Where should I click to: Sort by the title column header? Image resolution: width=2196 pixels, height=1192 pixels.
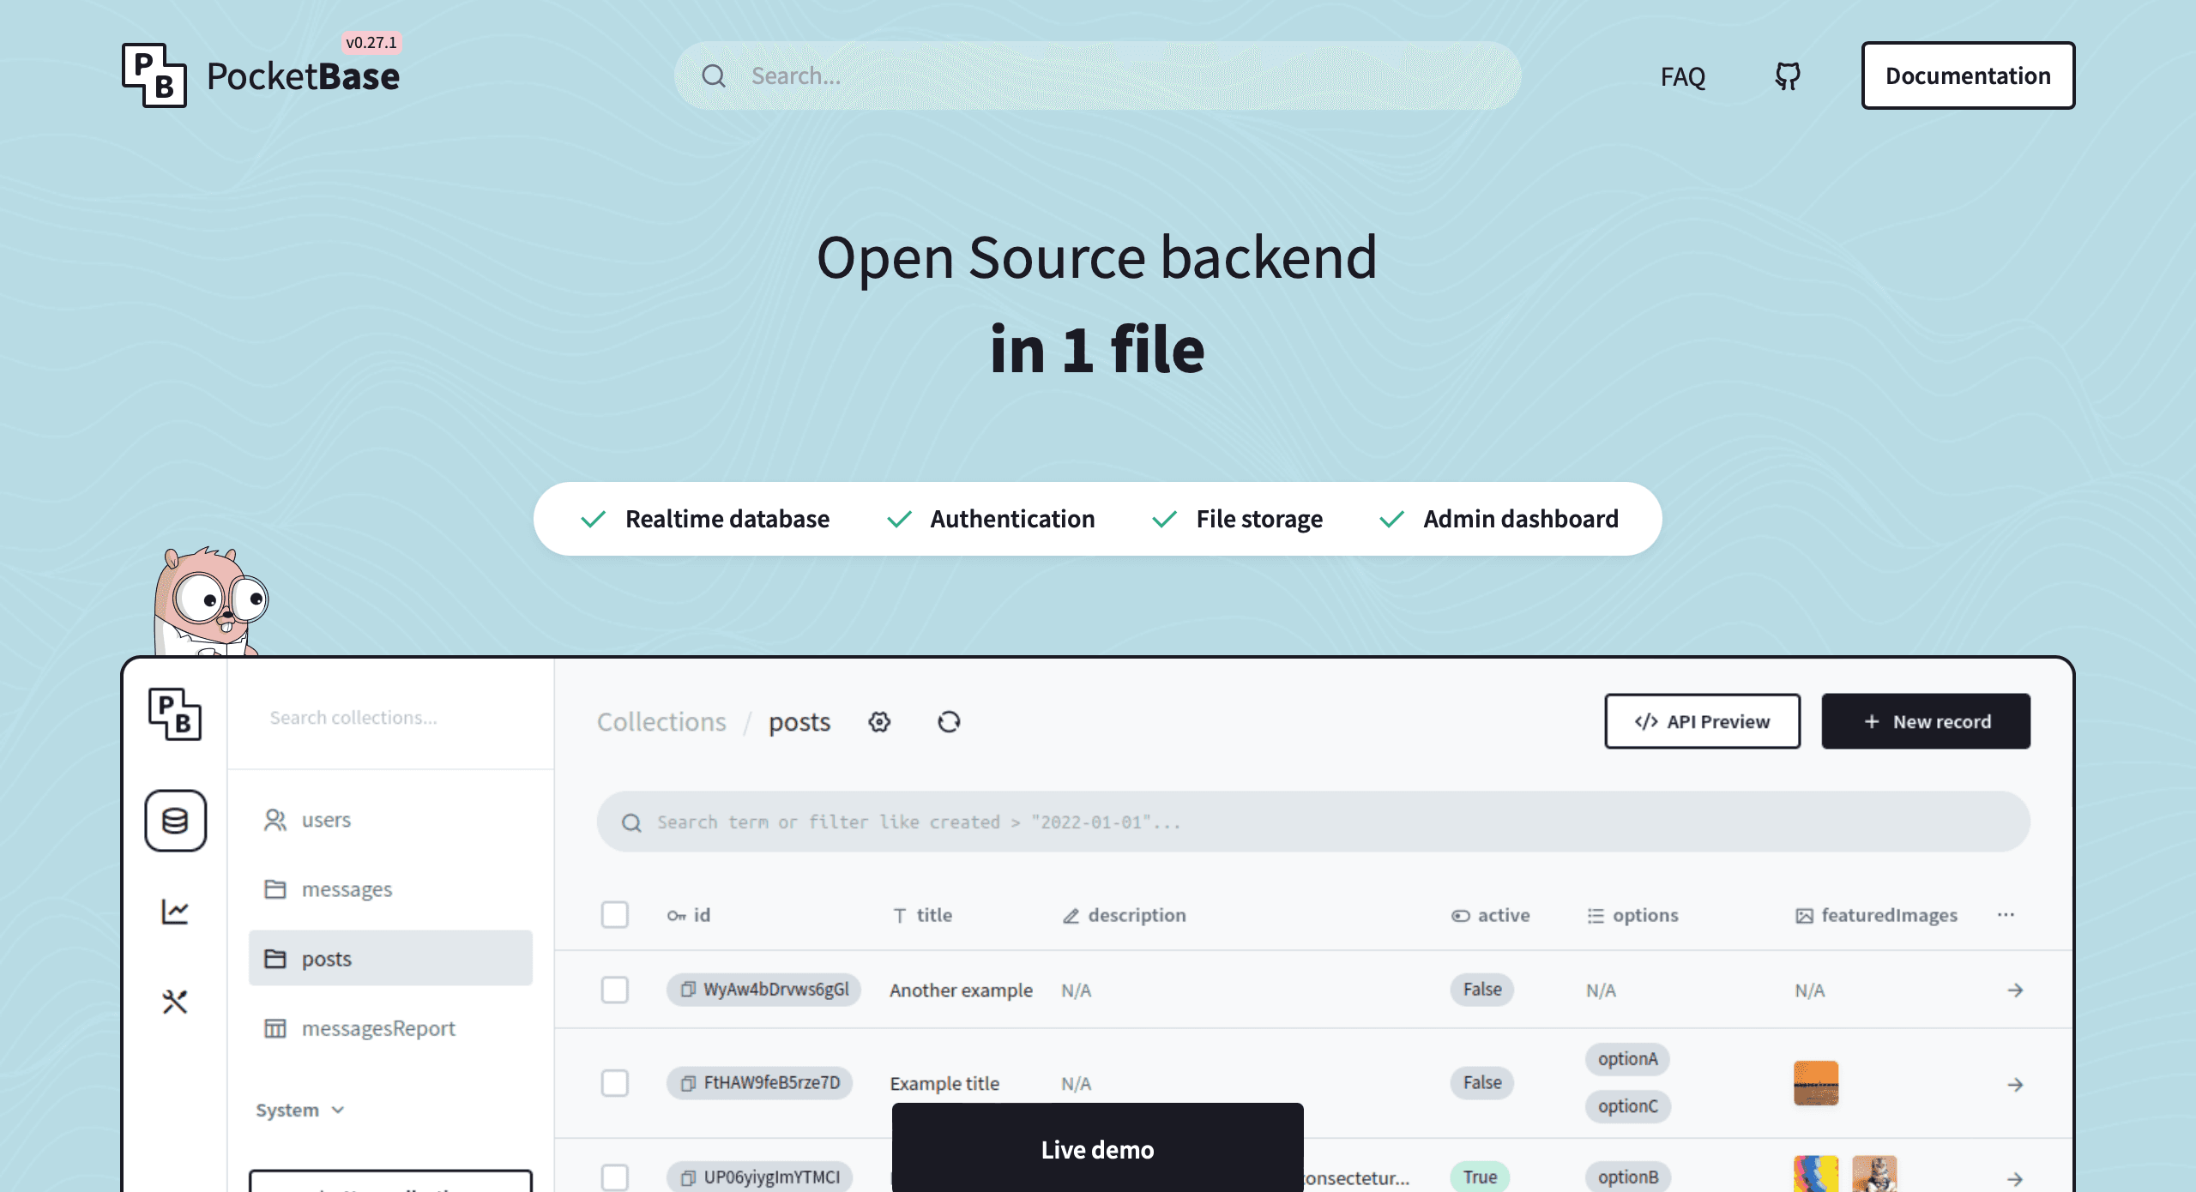[x=922, y=915]
